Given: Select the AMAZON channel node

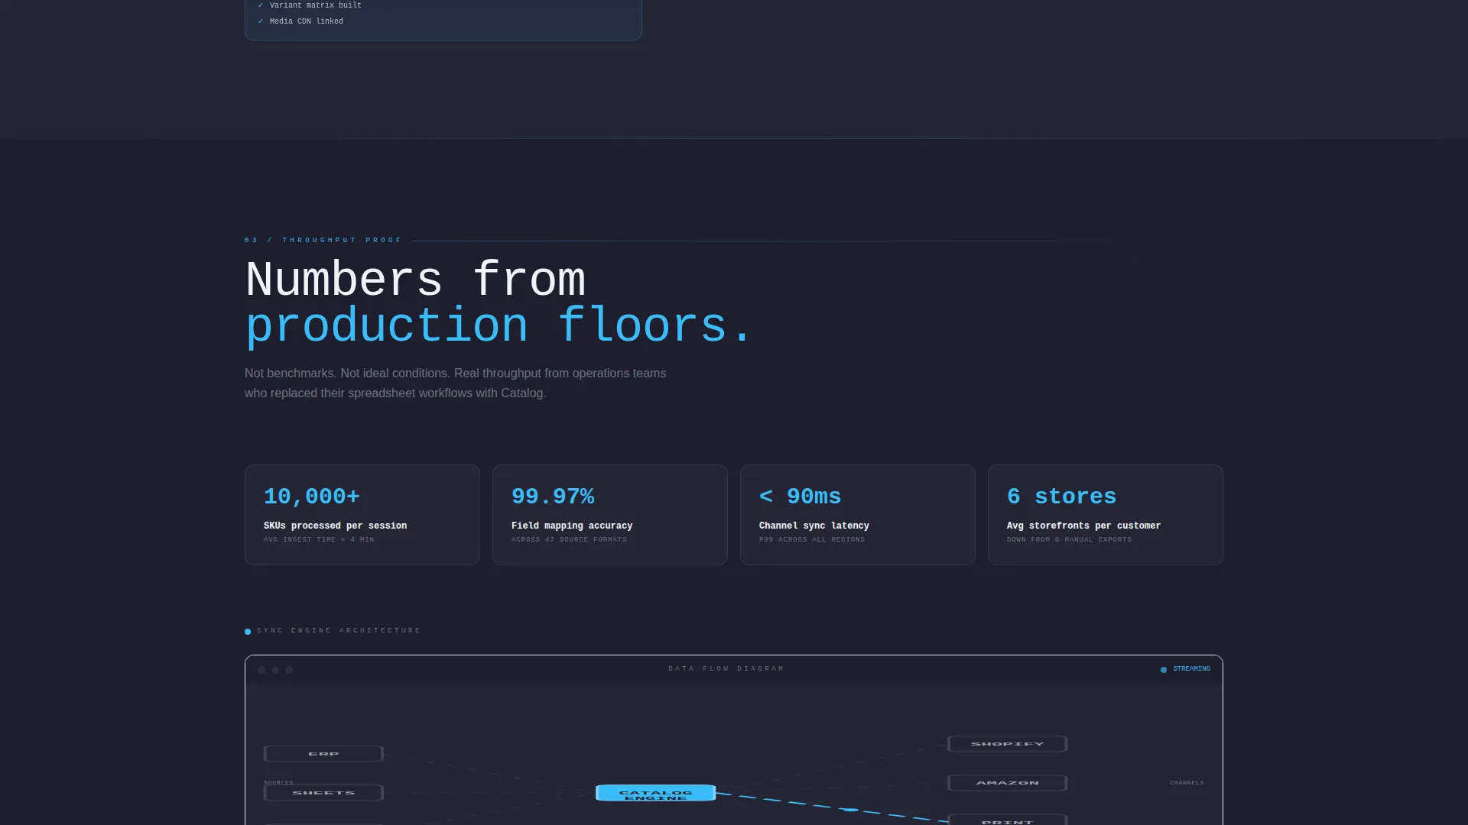Looking at the screenshot, I should click(x=1008, y=783).
